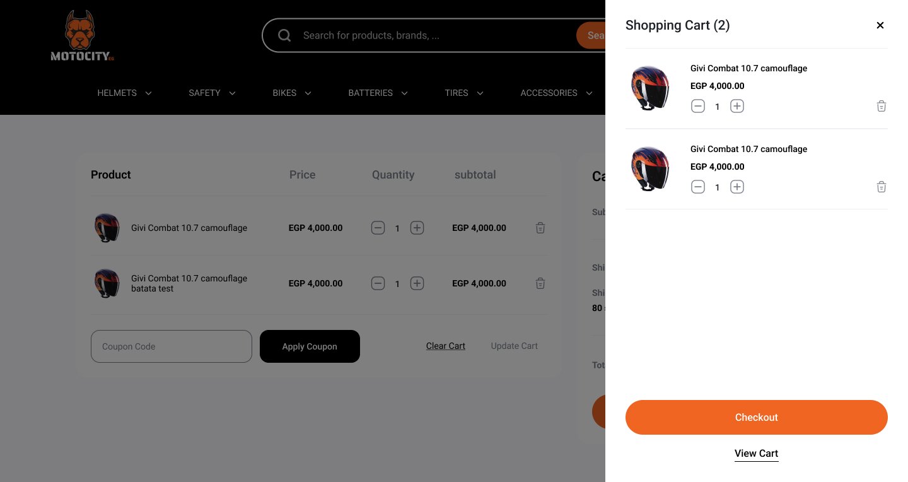Expand the Safety menu dropdown

click(212, 93)
